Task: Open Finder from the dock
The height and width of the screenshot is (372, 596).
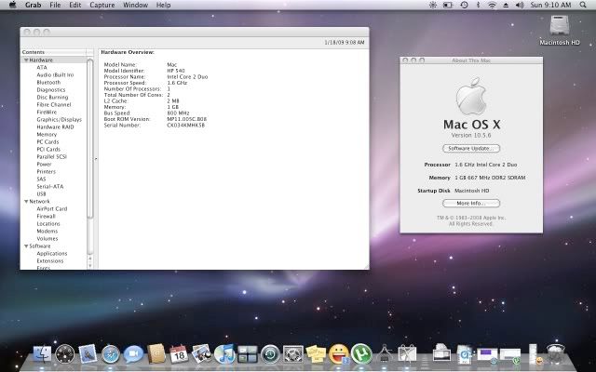Action: click(x=42, y=354)
